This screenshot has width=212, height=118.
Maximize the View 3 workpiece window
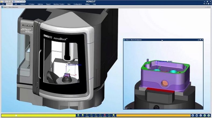click(200, 40)
